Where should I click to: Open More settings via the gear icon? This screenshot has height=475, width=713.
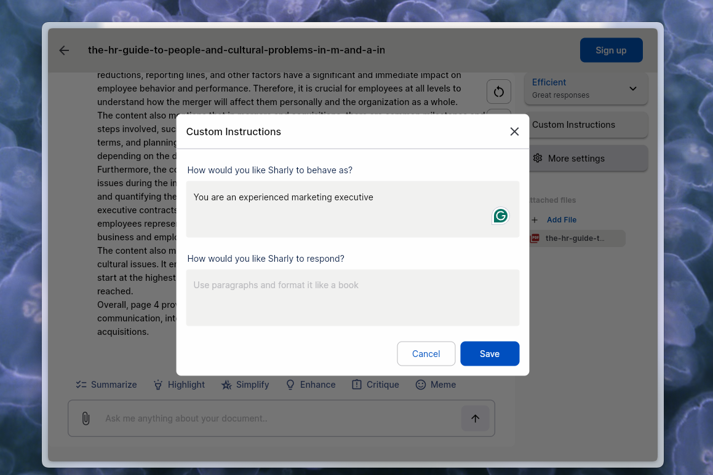(x=538, y=158)
